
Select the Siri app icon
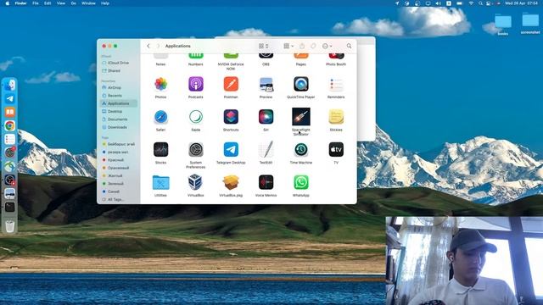tap(266, 117)
